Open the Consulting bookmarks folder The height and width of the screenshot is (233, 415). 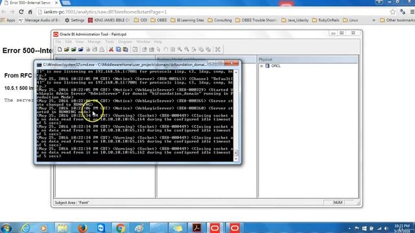point(220,20)
